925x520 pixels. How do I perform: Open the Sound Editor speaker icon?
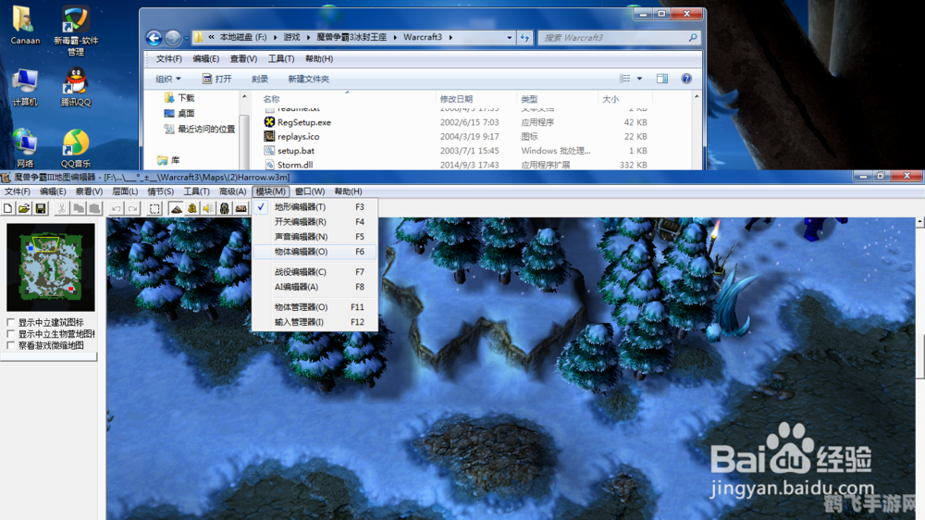coord(208,209)
